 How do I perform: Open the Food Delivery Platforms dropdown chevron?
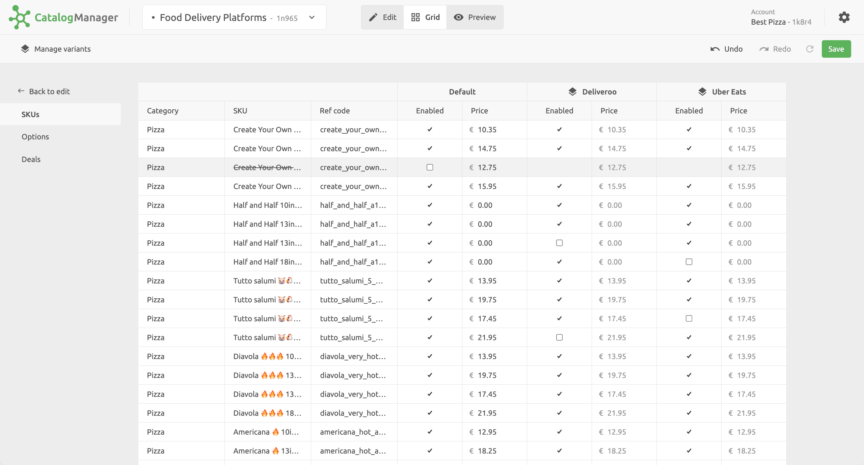click(312, 17)
